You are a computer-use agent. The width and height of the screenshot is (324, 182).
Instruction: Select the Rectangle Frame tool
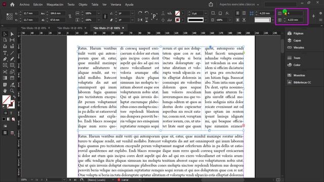(5, 65)
